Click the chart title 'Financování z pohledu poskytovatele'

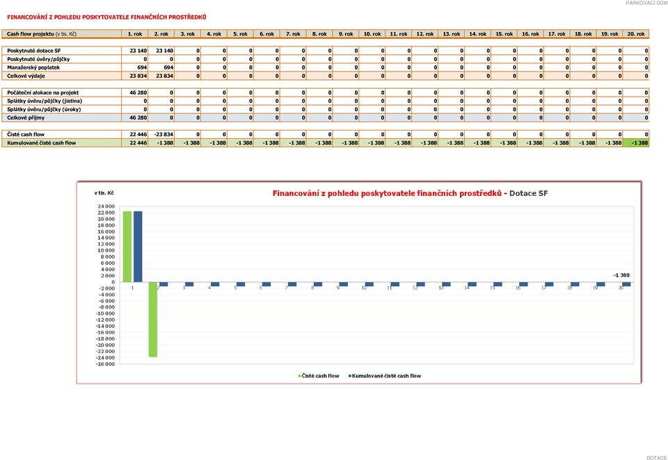387,194
